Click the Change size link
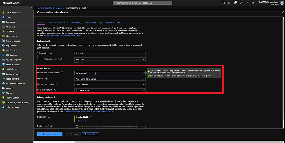285x143 pixels. 81,120
